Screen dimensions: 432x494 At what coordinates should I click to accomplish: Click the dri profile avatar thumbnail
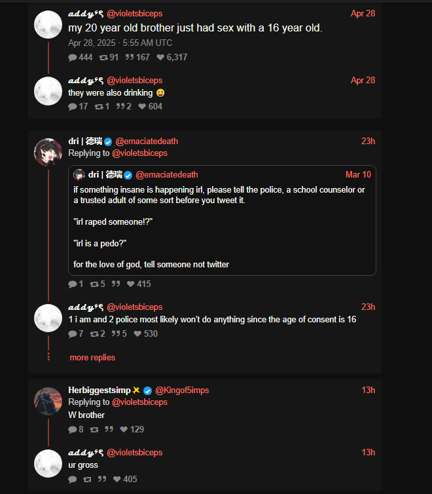pyautogui.click(x=48, y=153)
